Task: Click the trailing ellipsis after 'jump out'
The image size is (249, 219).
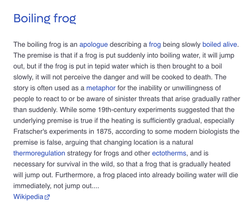Action: click(95, 186)
